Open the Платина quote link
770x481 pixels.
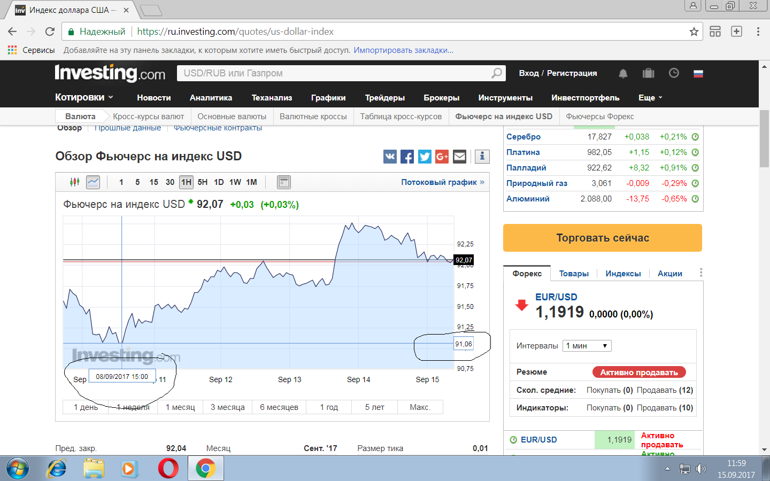click(x=523, y=152)
